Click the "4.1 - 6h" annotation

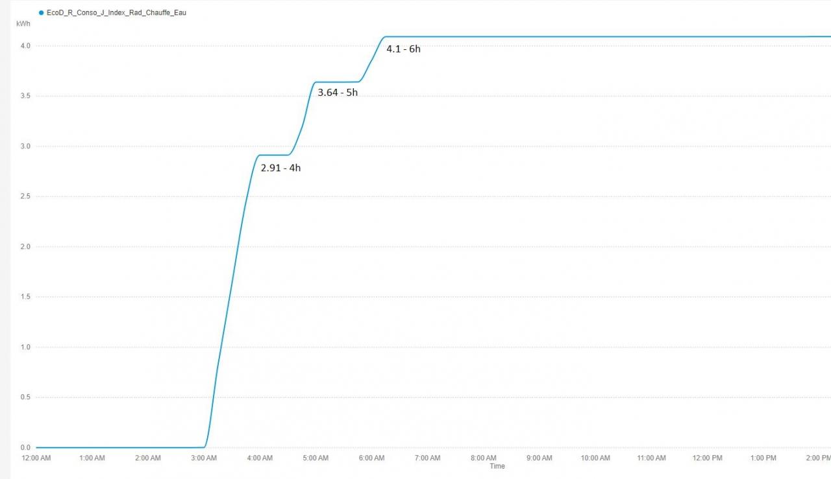pyautogui.click(x=403, y=49)
